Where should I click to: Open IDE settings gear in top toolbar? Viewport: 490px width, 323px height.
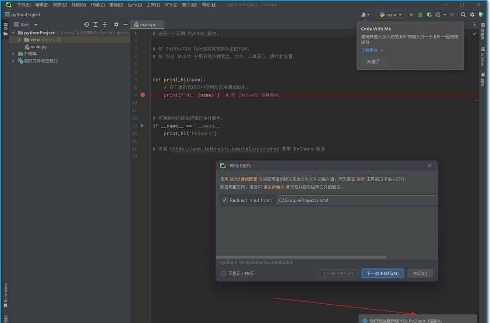click(472, 15)
